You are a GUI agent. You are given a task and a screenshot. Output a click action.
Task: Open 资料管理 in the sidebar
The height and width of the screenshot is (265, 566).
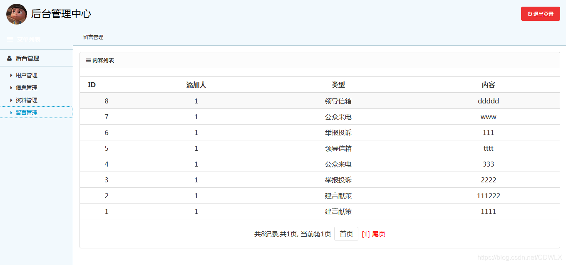pos(27,100)
